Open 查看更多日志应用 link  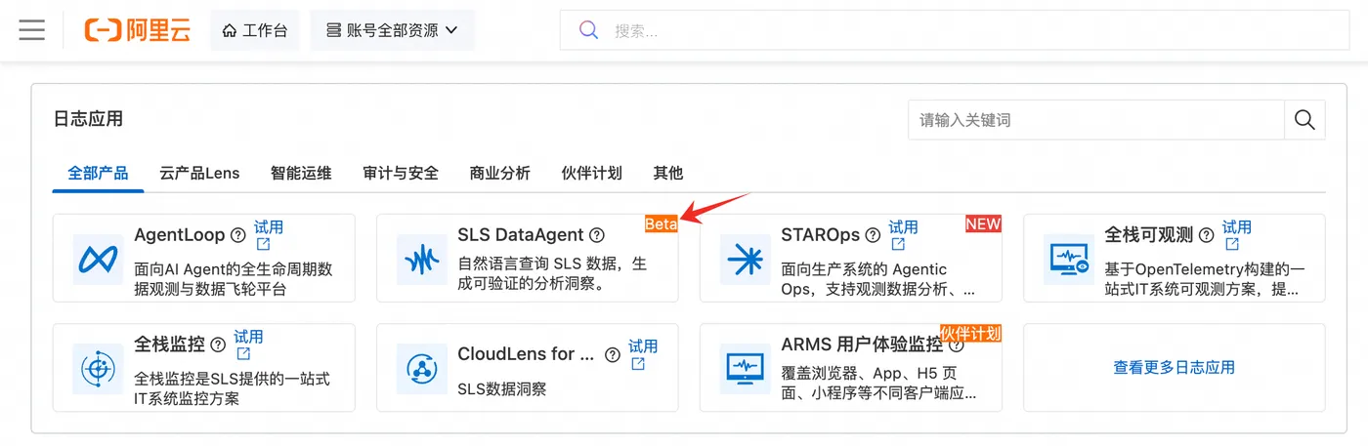(x=1175, y=368)
